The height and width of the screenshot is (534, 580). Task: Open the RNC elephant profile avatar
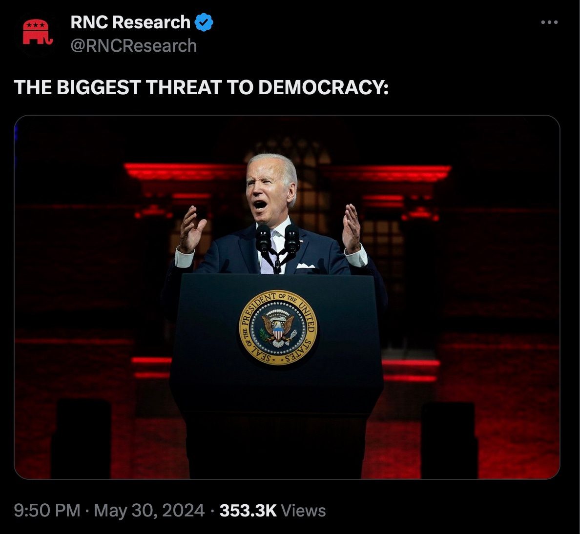38,33
